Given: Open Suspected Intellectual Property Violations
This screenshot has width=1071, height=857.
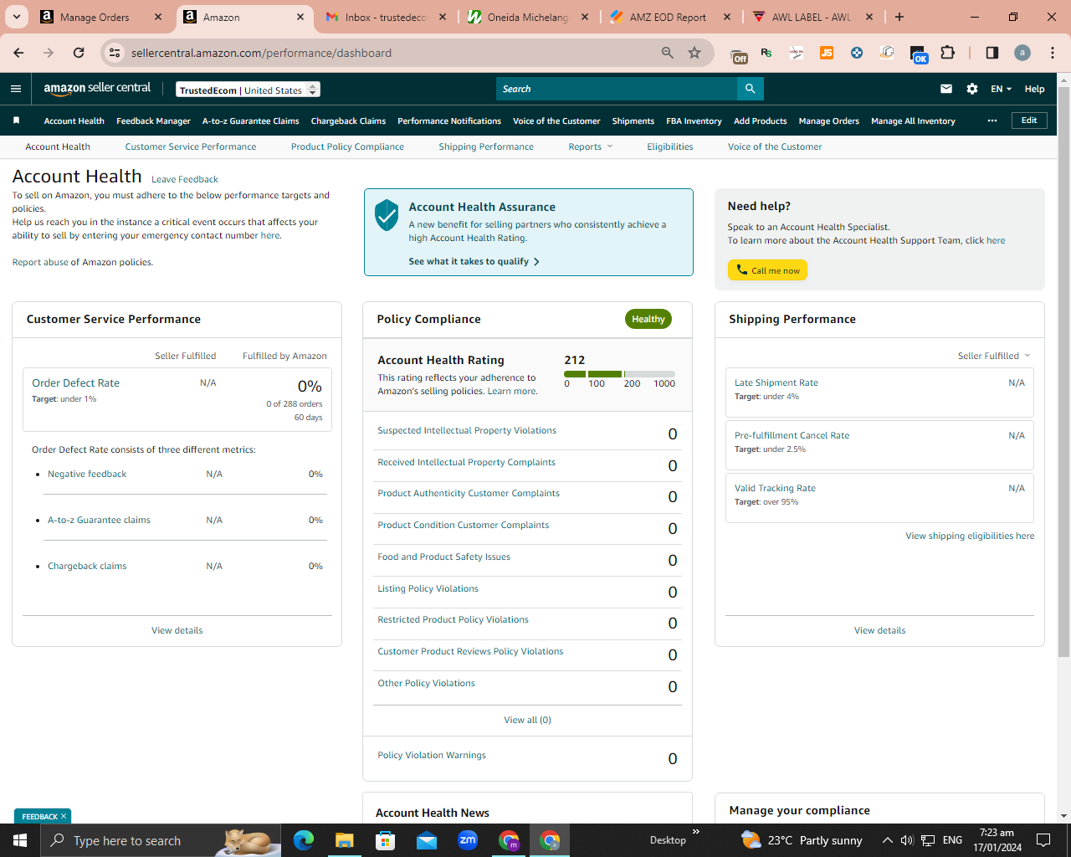Looking at the screenshot, I should 467,430.
